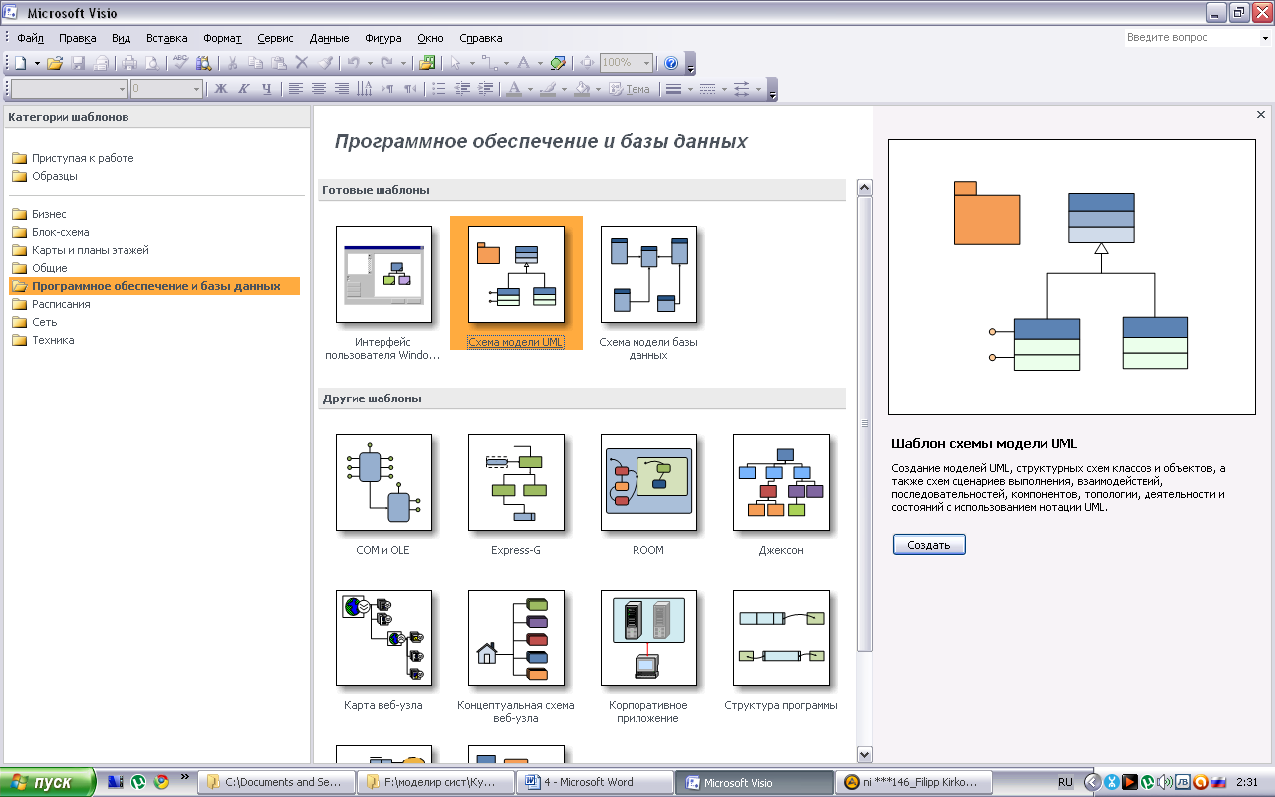Toggle Italic К formatting
Screen dimensions: 1275x797
(243, 89)
